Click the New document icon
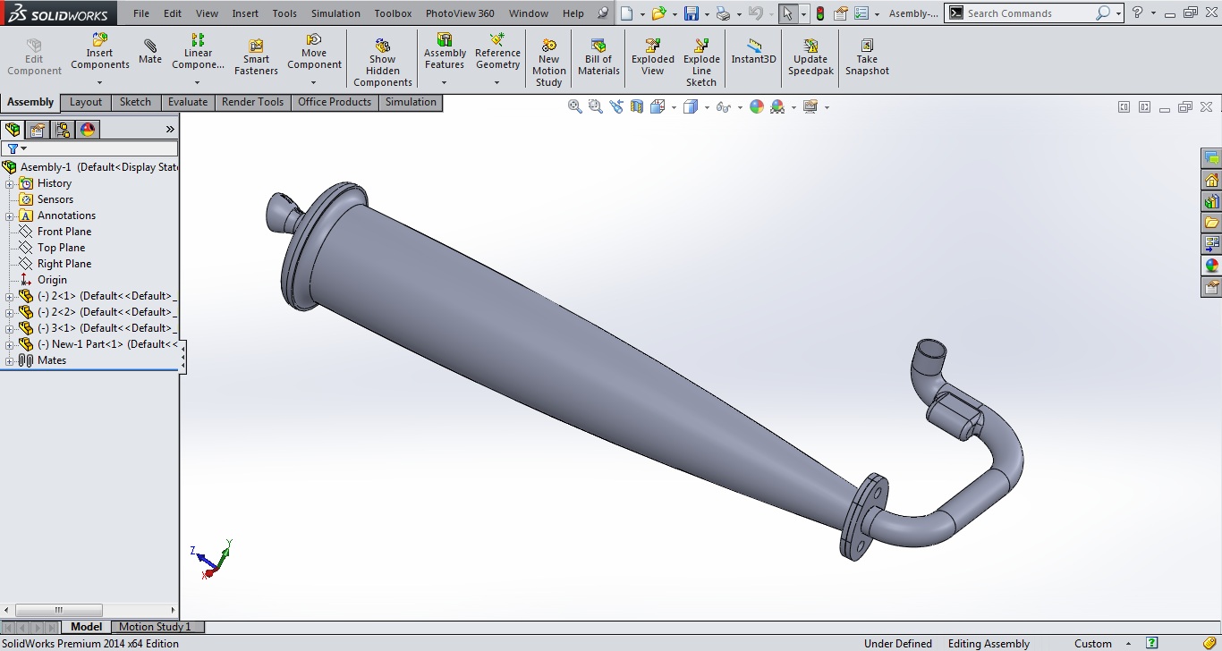Screen dimensions: 1222x651 627,13
